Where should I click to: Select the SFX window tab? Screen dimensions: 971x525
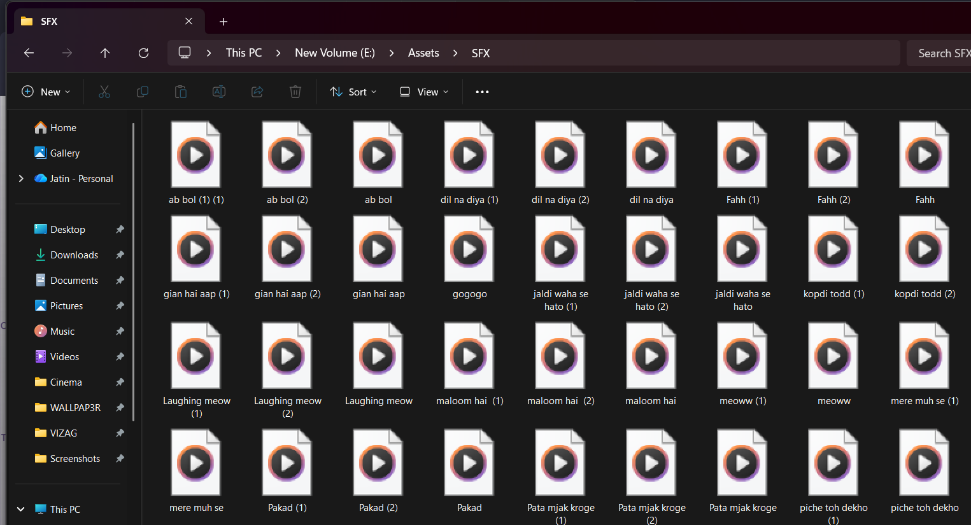(x=110, y=22)
